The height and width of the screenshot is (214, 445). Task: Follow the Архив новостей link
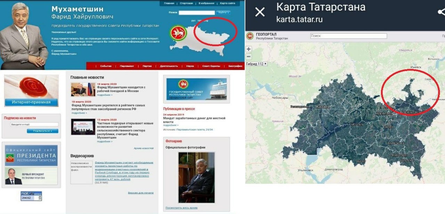click(x=144, y=148)
